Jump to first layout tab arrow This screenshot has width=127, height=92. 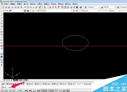point(5,80)
